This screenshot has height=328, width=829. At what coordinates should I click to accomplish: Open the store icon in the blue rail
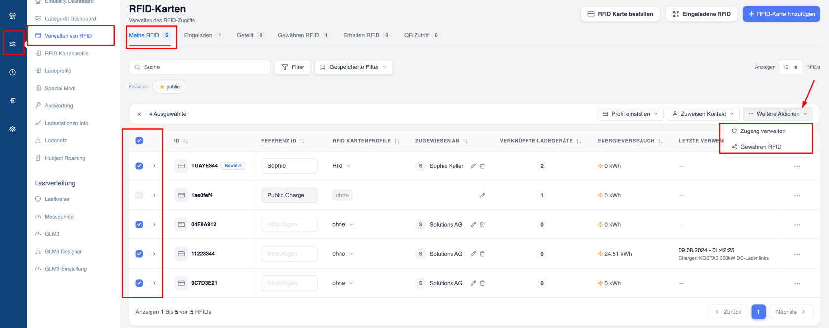click(13, 16)
